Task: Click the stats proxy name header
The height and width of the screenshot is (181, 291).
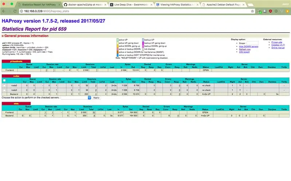Action: click(16, 104)
